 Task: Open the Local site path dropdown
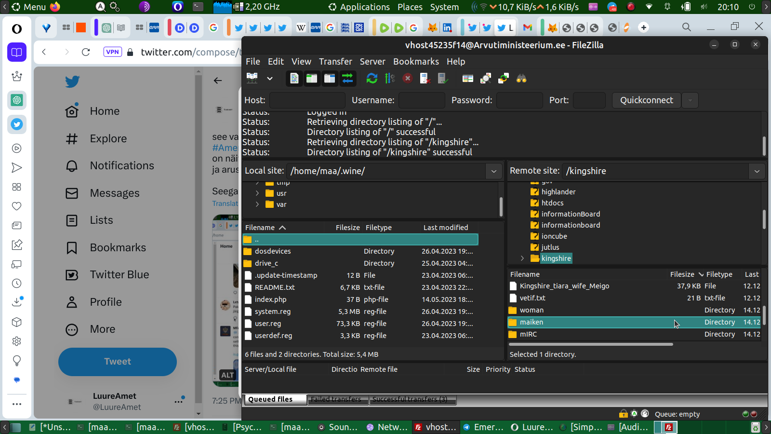(493, 171)
